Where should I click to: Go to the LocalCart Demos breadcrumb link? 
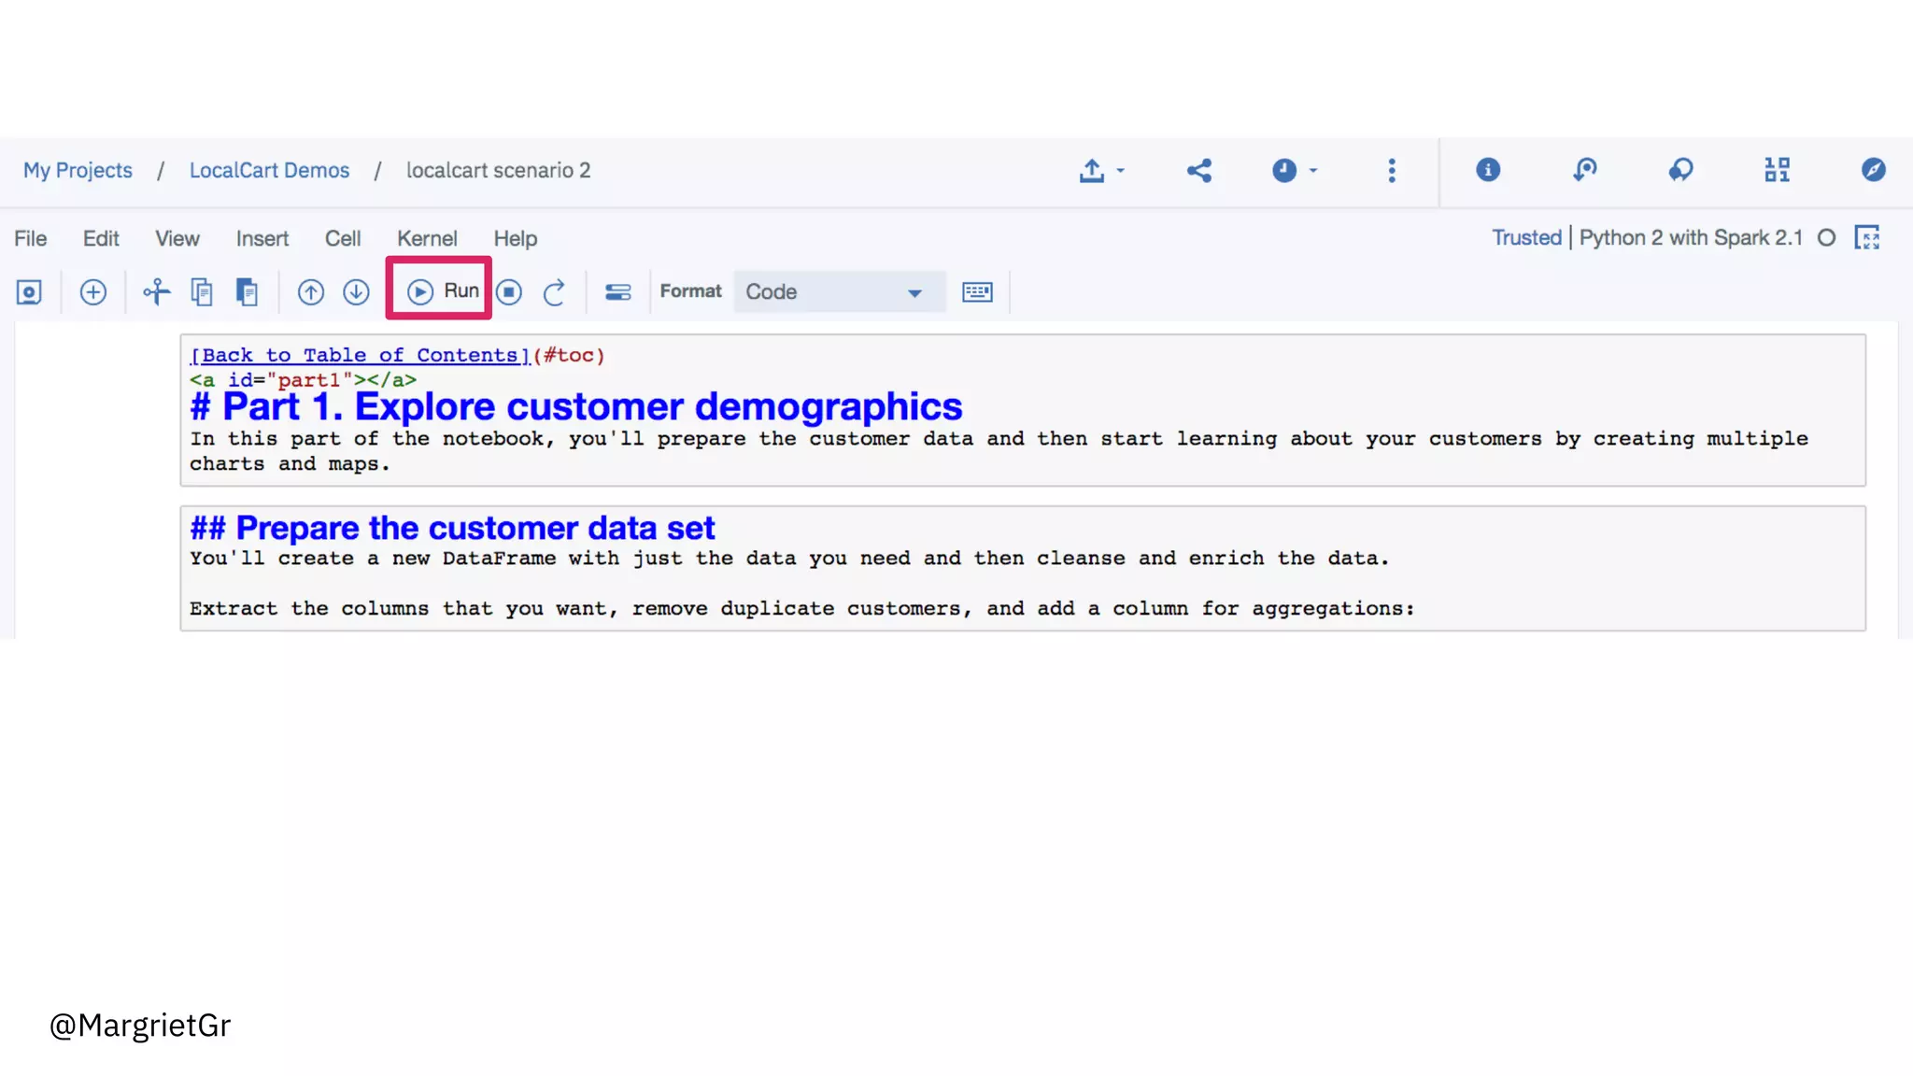(x=269, y=170)
